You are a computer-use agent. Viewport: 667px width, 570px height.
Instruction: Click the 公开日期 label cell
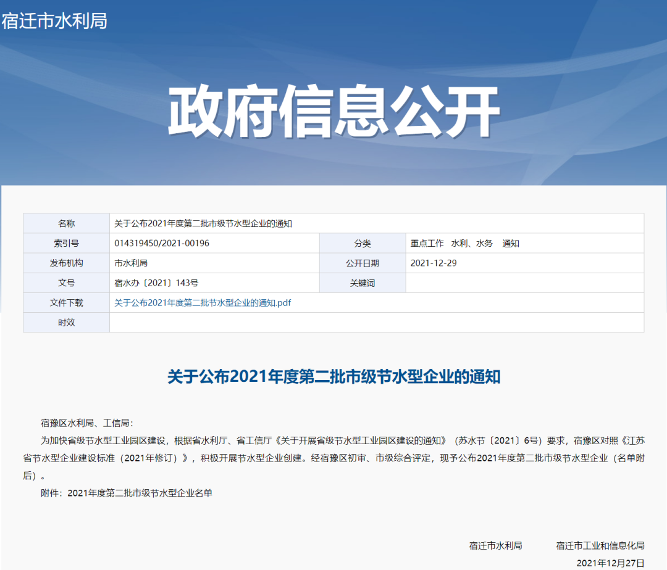(363, 263)
